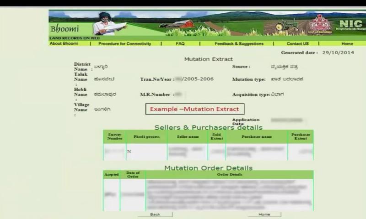Click the Application Date label
The width and height of the screenshot is (366, 219).
pos(246,122)
